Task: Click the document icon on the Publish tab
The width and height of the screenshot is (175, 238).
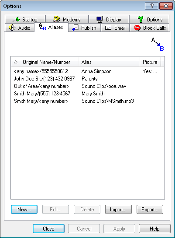Action: coord(75,28)
